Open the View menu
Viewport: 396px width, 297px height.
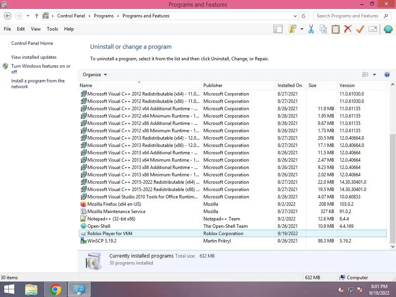(x=36, y=29)
